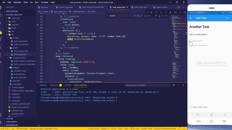Tap the save checkmark in Add Task
The height and width of the screenshot is (130, 232).
(227, 18)
